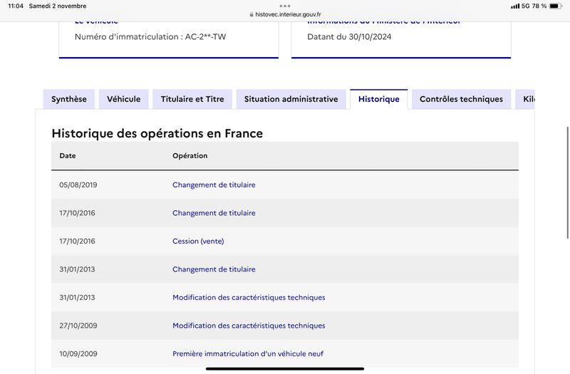Tap the padlock icon beside the URL
Screen dimensions: 570x374
[x=252, y=14]
